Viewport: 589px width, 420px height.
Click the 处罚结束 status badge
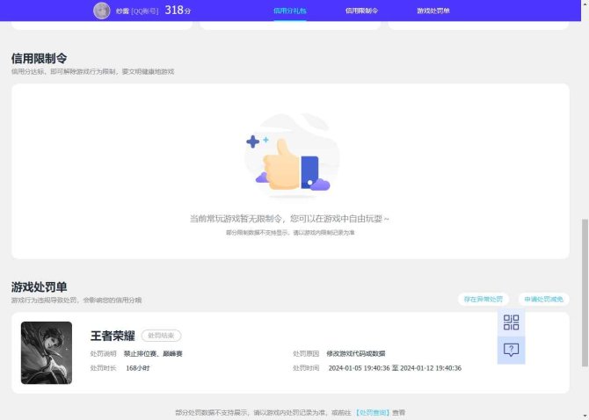click(x=161, y=336)
